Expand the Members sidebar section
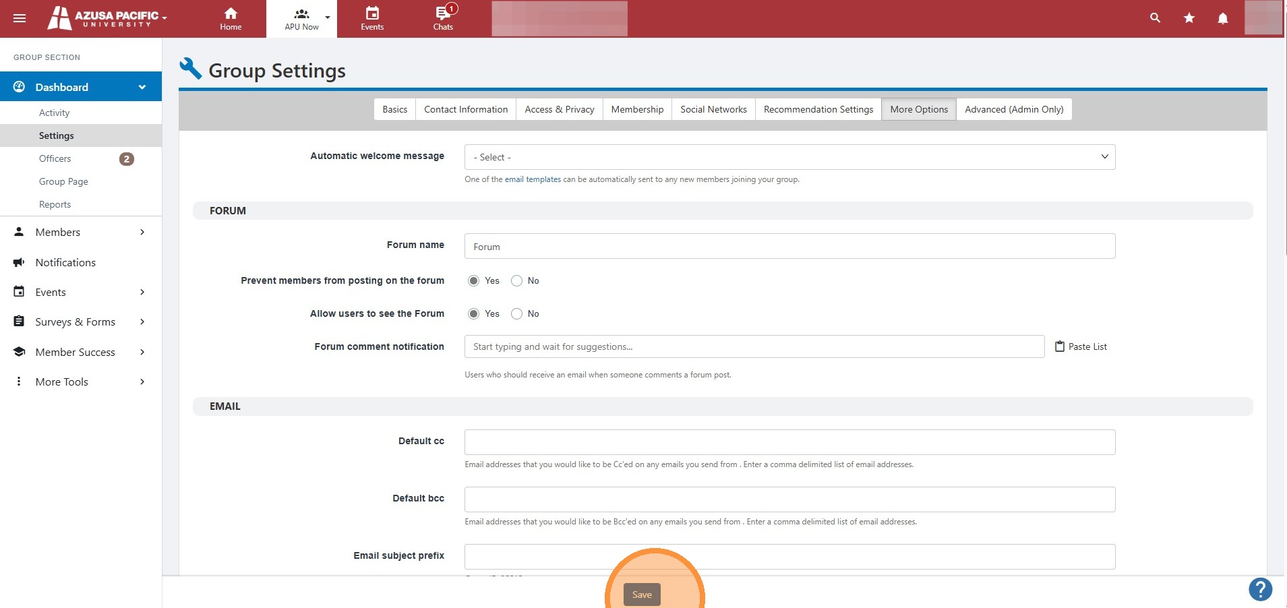Screen dimensions: 1287x608 [81, 232]
